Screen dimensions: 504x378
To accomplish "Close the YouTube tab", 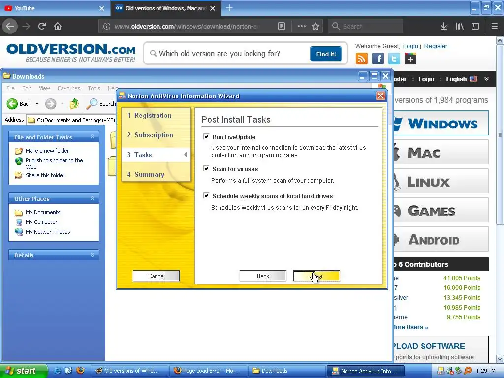I will tap(102, 8).
